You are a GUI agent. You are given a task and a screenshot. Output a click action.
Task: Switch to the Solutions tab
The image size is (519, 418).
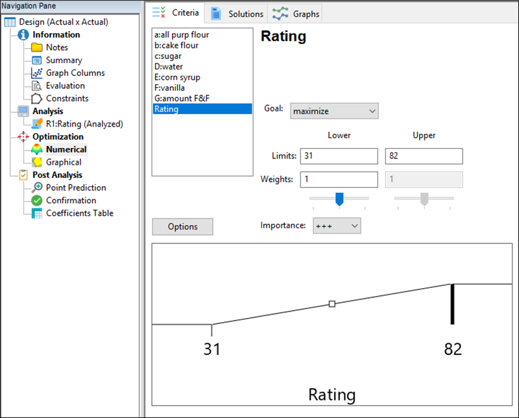coord(237,14)
